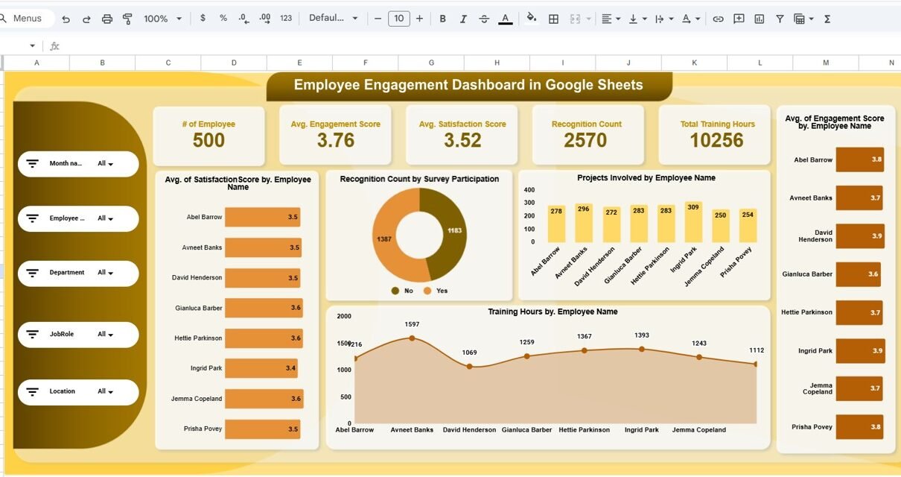Screen dimensions: 901x477
Task: Click the Insert chart icon
Action: point(759,19)
